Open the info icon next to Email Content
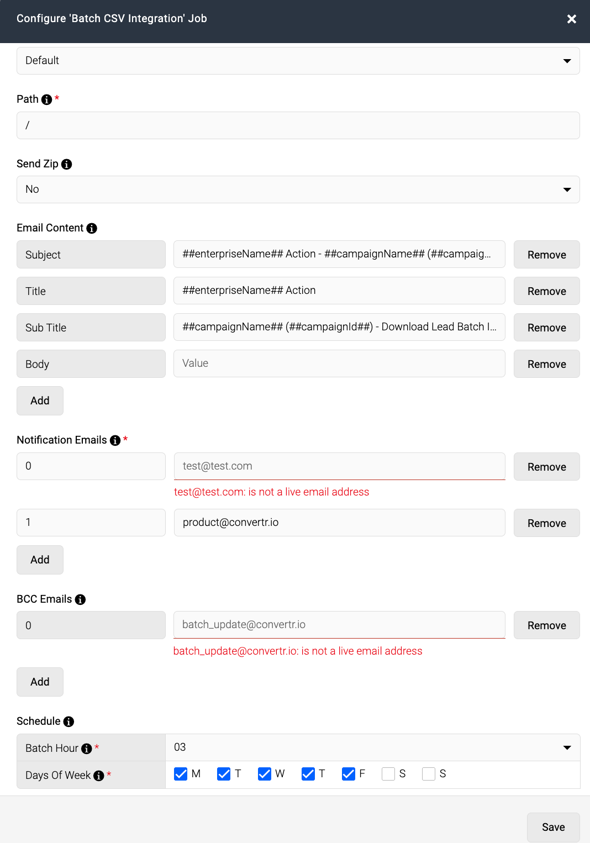The width and height of the screenshot is (590, 843). pos(92,228)
